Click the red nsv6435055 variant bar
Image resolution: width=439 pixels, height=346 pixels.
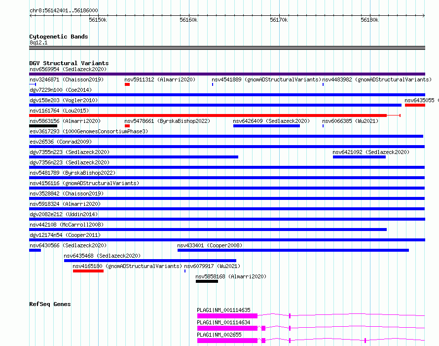click(x=415, y=105)
